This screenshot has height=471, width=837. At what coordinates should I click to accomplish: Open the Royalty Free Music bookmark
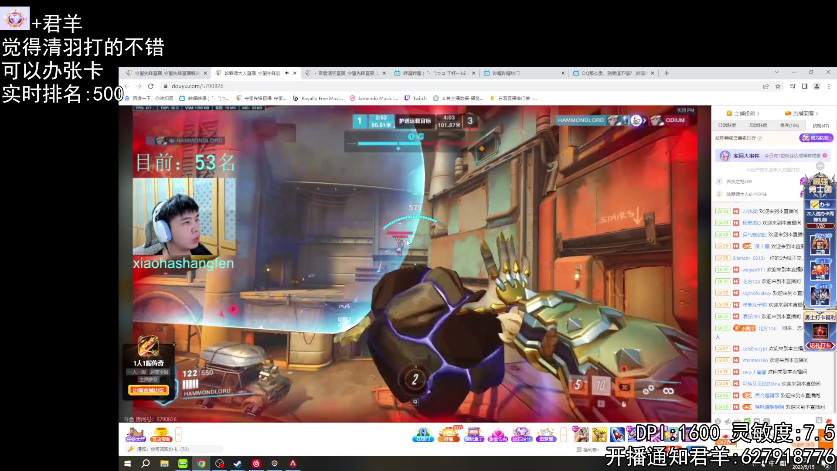point(318,99)
